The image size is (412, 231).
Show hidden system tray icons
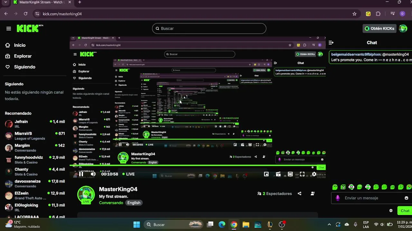(329, 225)
